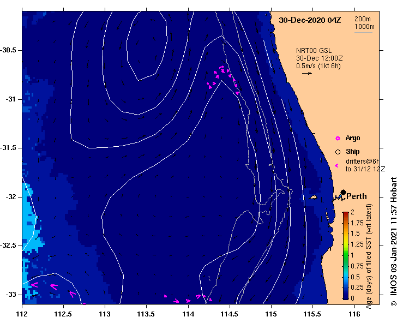Click the -31.5 latitude axis label
Screen dimensions: 403x323
coord(8,148)
